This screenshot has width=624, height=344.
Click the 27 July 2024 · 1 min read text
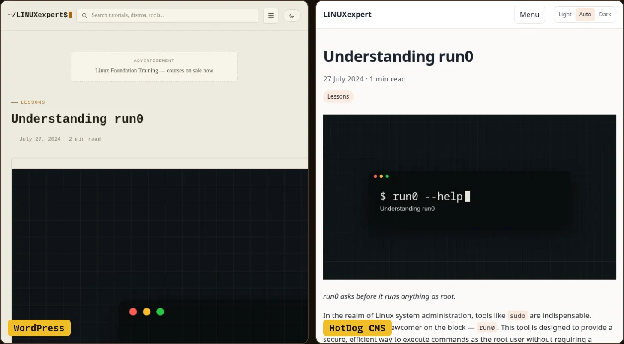click(x=364, y=79)
